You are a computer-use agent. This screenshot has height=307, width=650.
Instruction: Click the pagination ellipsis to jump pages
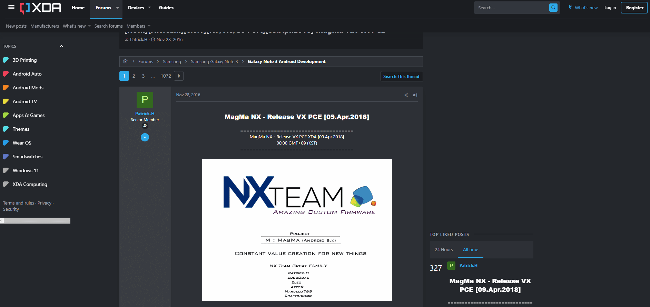[x=153, y=76]
